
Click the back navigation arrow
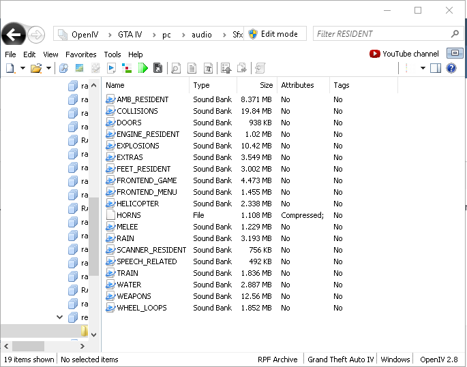[14, 34]
